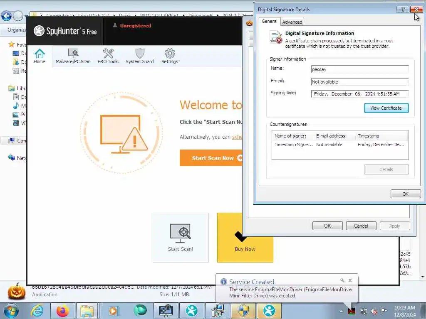Viewport: 426px width, 319px height.
Task: Click the green globe taskbar icon
Action: point(140,311)
